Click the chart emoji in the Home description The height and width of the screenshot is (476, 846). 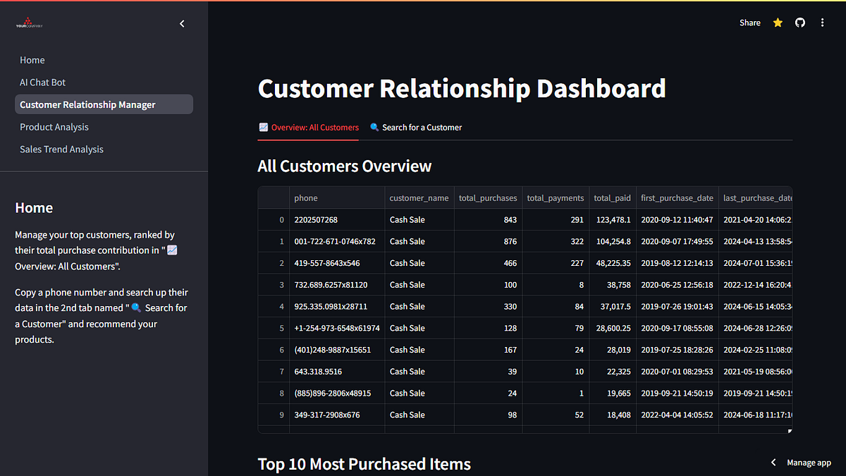coord(170,249)
